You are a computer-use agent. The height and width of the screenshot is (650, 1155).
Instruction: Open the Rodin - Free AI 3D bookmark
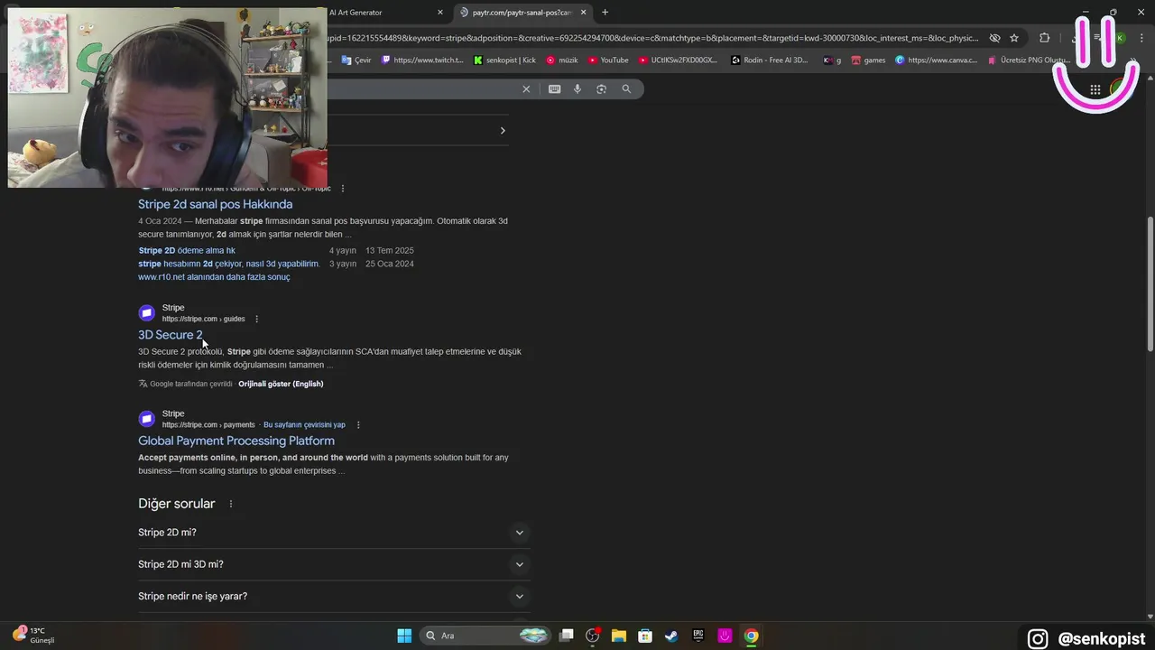pos(770,60)
